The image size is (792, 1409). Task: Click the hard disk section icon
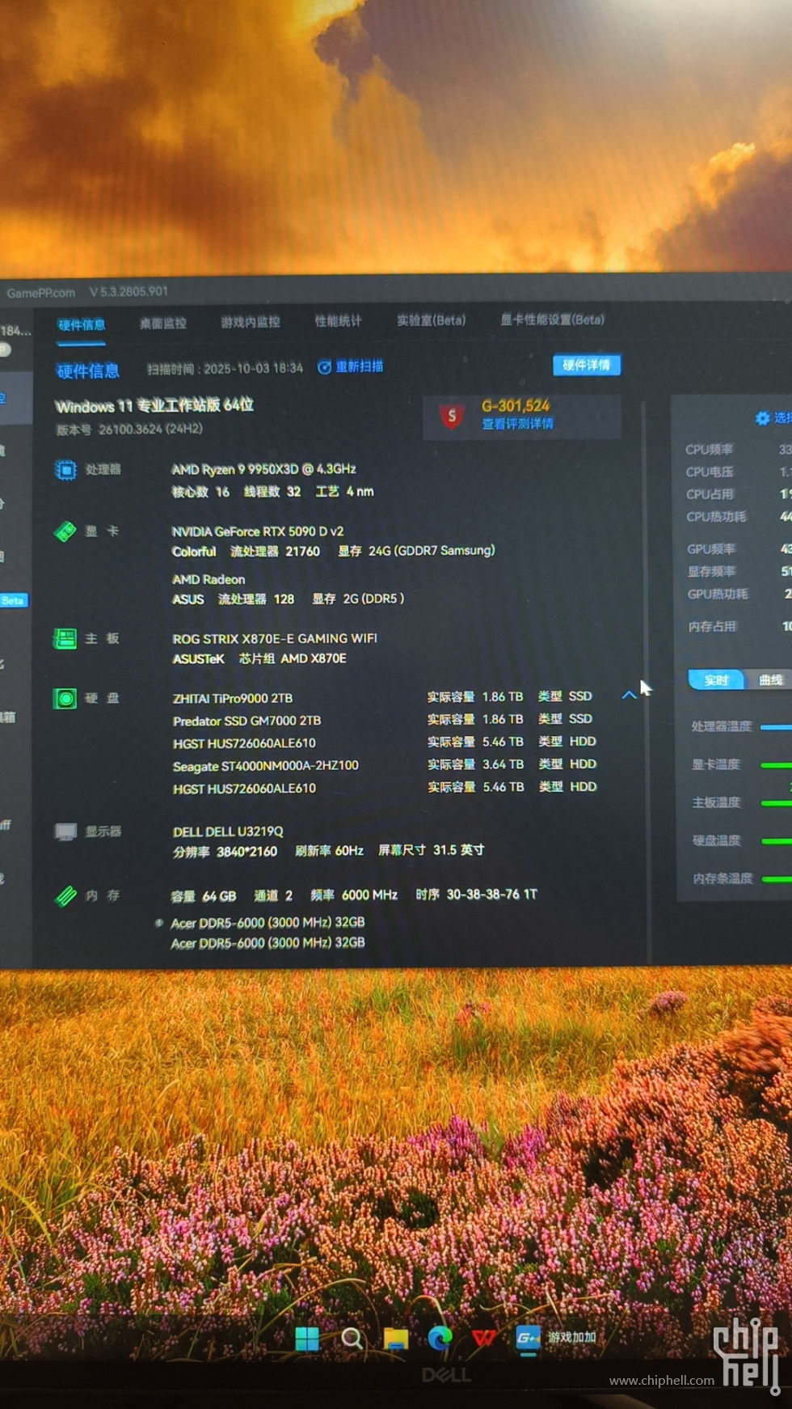(x=65, y=699)
